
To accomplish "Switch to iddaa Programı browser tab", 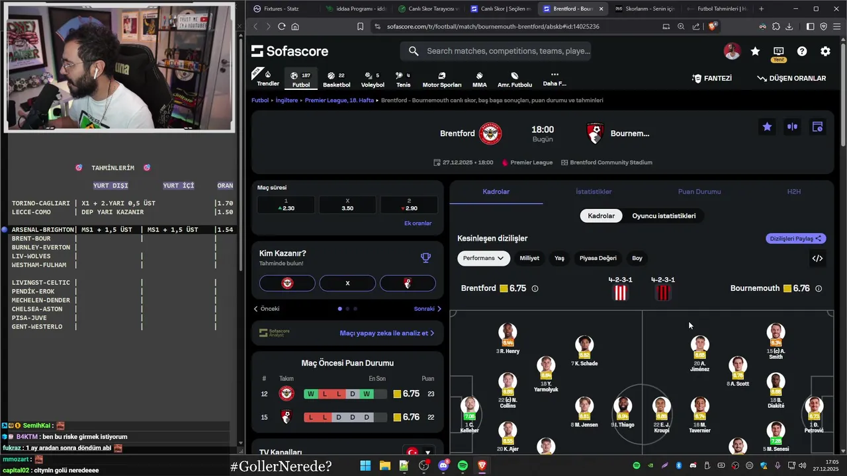I will tap(355, 9).
